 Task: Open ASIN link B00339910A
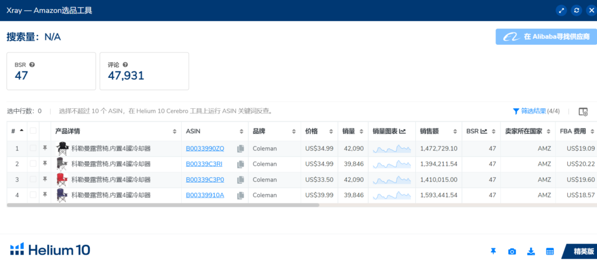(x=205, y=195)
